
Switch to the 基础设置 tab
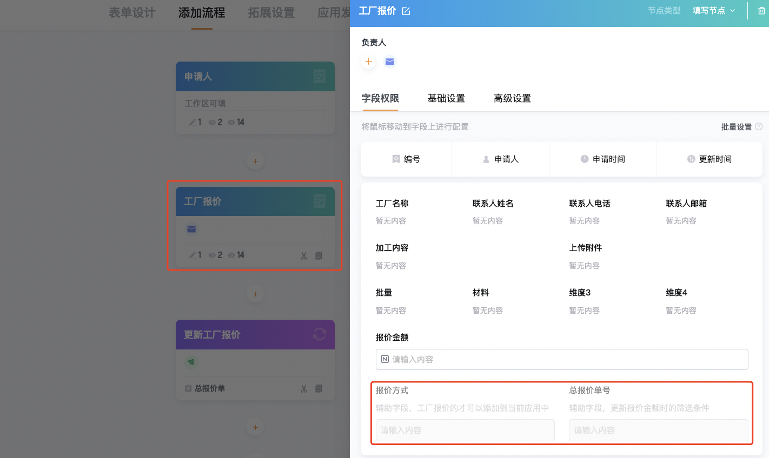[446, 98]
